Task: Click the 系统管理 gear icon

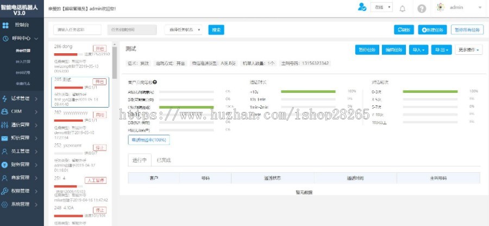Action: pos(5,204)
